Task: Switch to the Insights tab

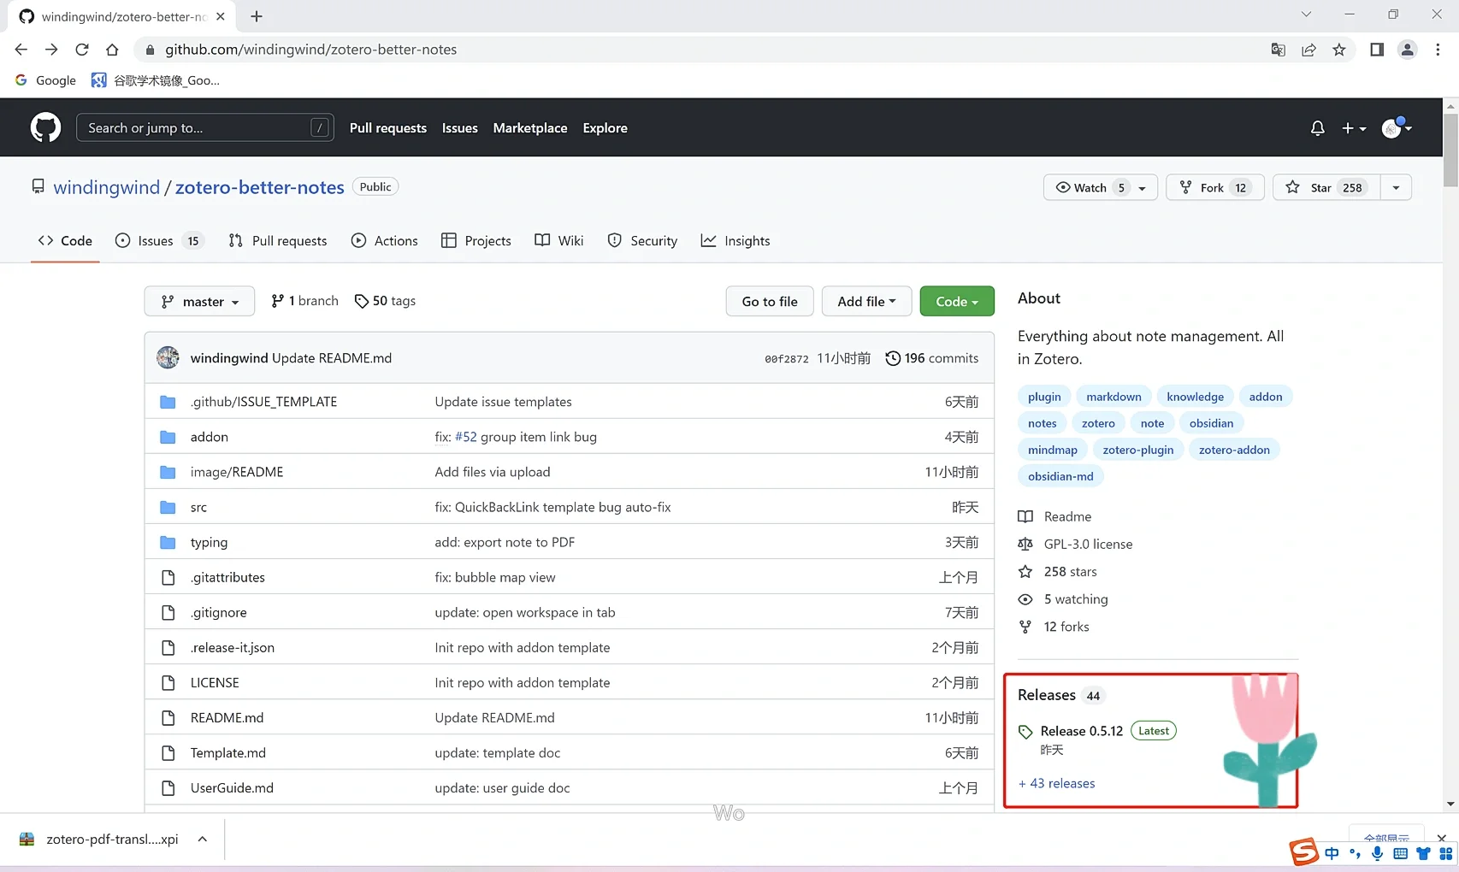Action: (x=735, y=241)
